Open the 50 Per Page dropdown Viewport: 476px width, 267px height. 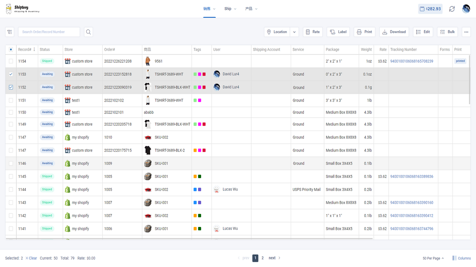[433, 258]
